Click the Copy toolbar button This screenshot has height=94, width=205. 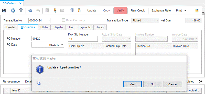pos(106,10)
